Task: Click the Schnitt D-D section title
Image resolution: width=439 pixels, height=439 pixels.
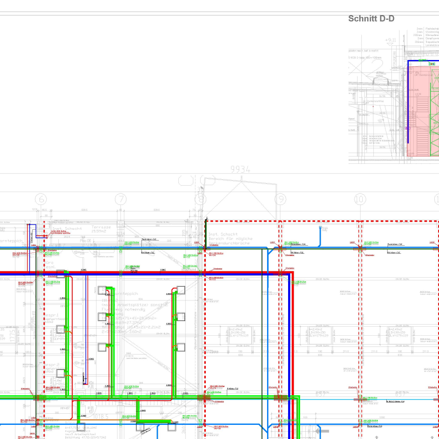Action: pyautogui.click(x=371, y=18)
